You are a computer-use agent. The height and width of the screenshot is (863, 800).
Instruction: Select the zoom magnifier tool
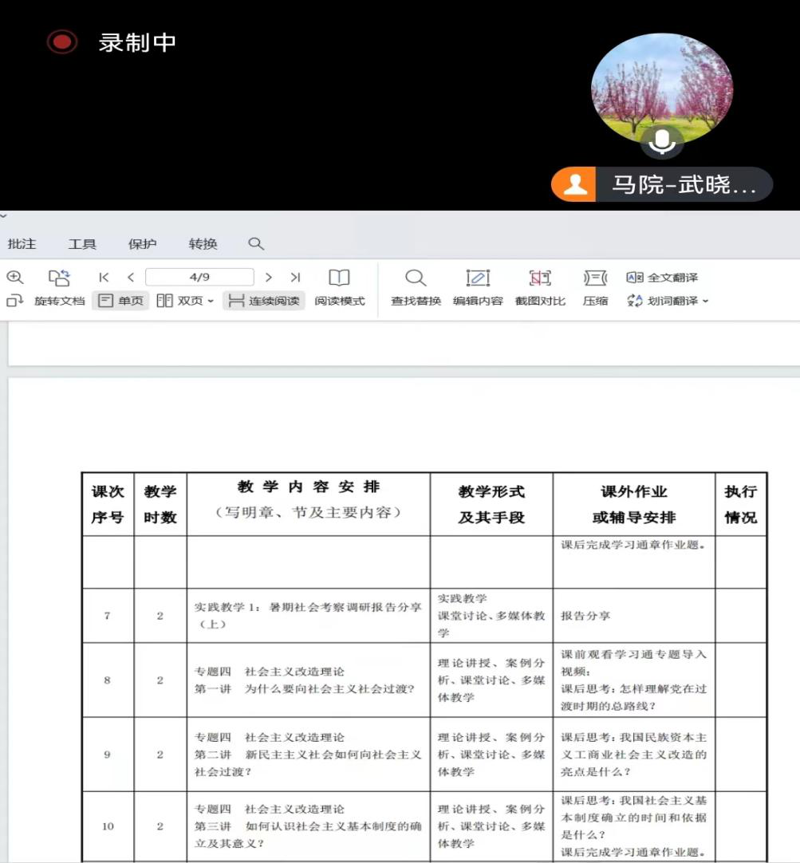click(15, 278)
